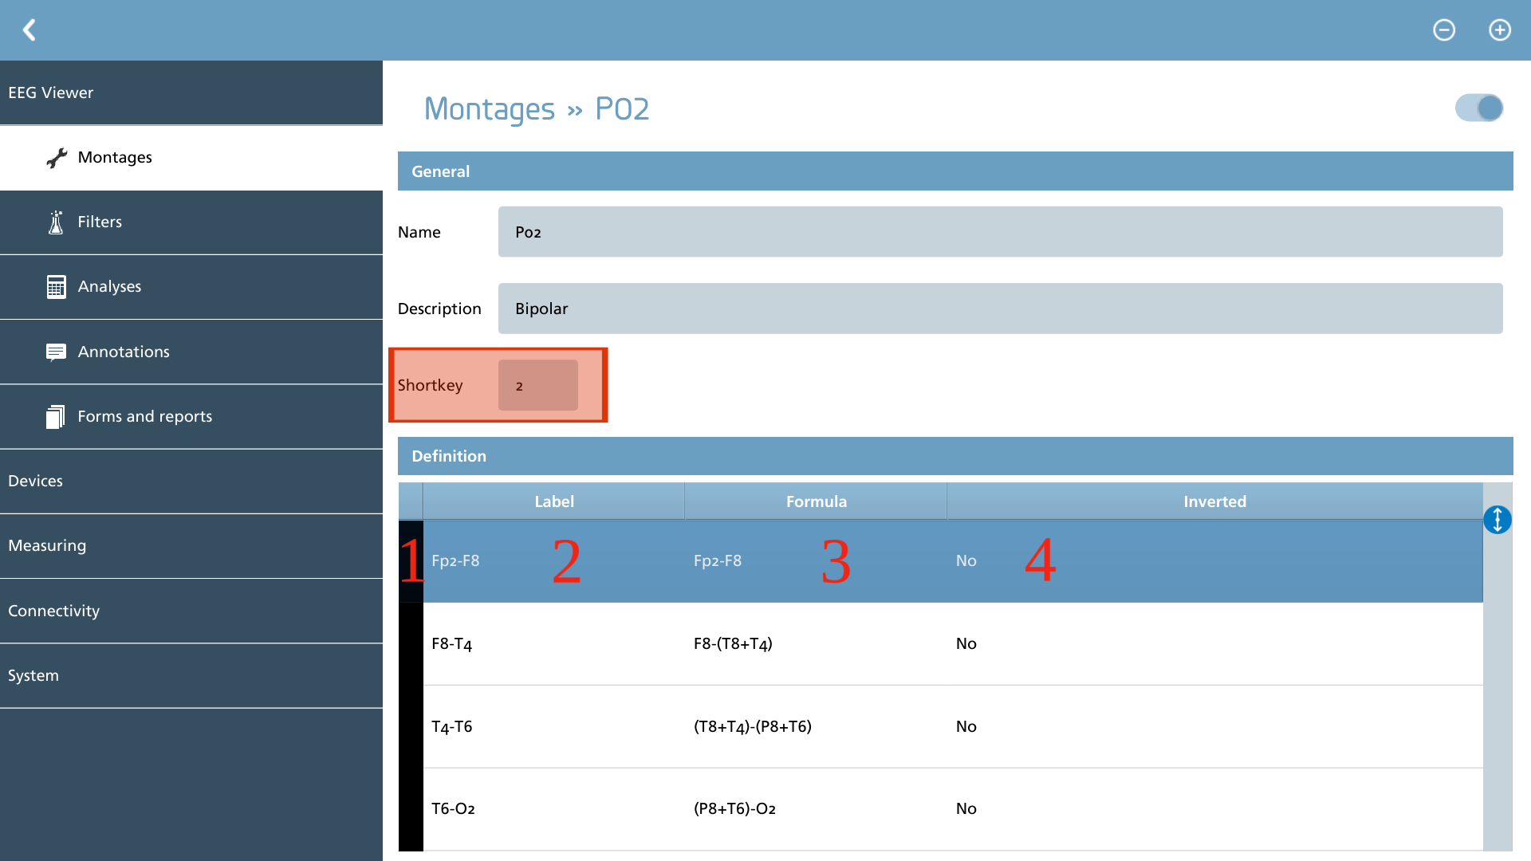The height and width of the screenshot is (861, 1531).
Task: Click the blue reorder arrows icon
Action: (x=1498, y=520)
